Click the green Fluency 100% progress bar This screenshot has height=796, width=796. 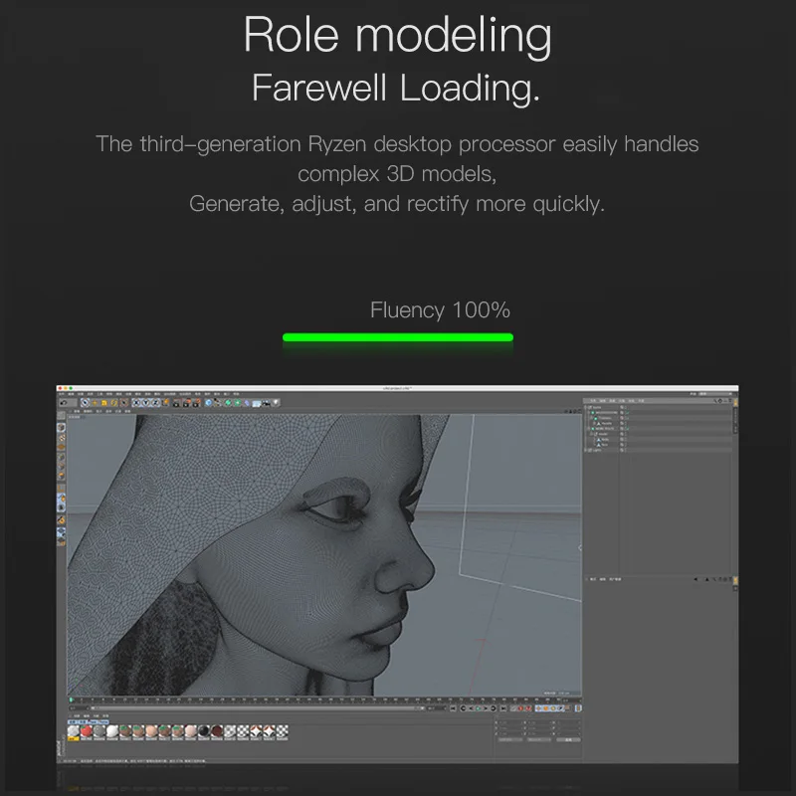[x=397, y=337]
